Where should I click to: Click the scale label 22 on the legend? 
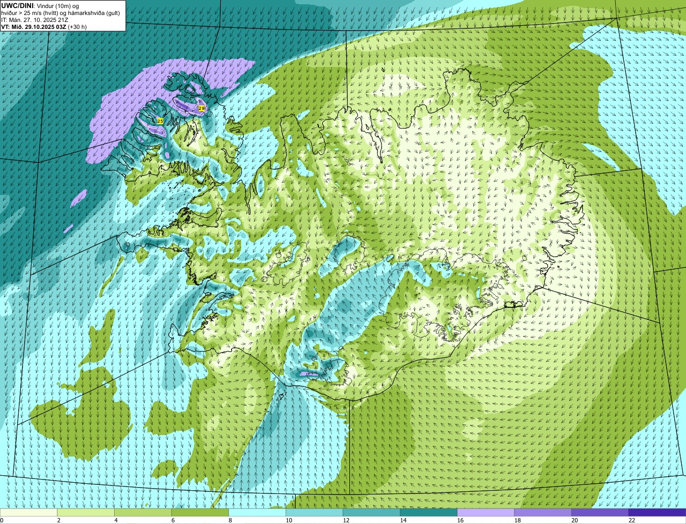click(632, 520)
